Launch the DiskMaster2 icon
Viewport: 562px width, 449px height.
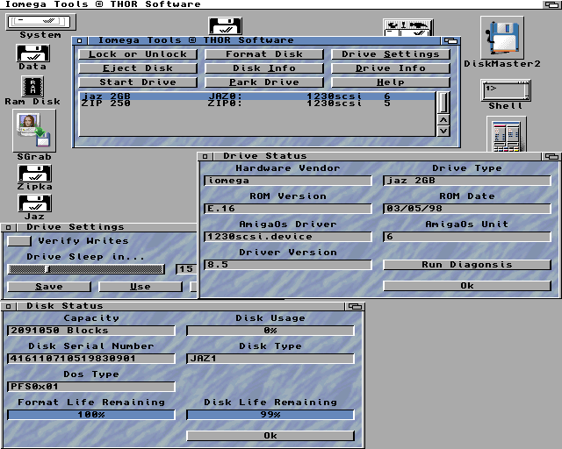[x=502, y=38]
